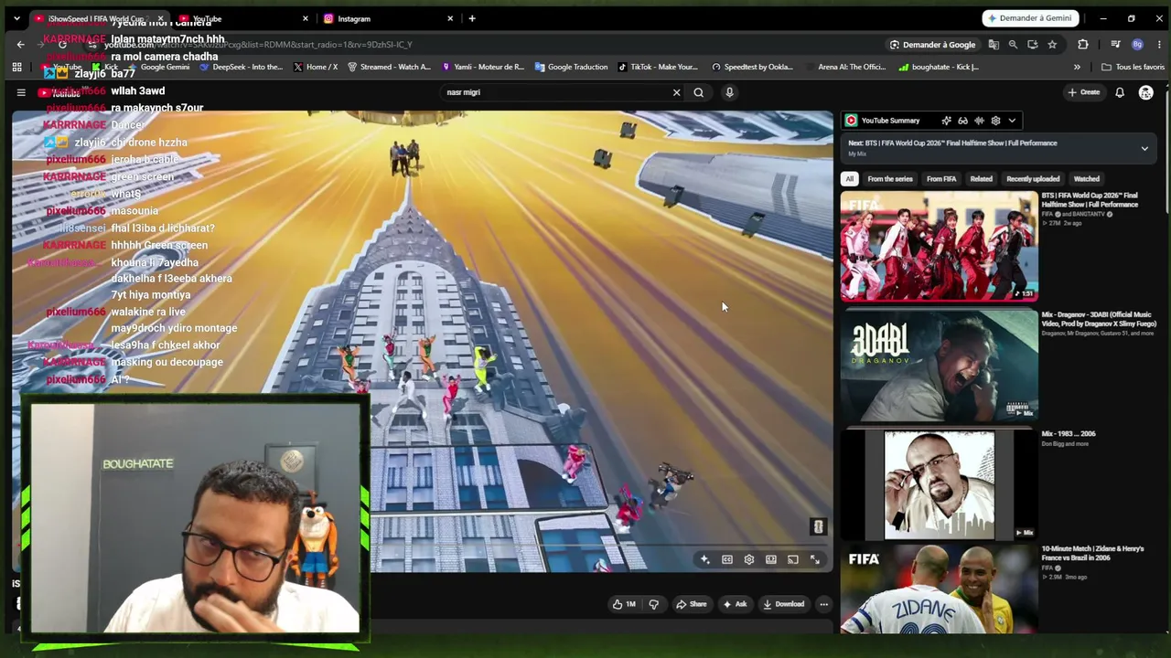The image size is (1171, 658).
Task: Click the install app icon in address bar
Action: (x=1032, y=45)
